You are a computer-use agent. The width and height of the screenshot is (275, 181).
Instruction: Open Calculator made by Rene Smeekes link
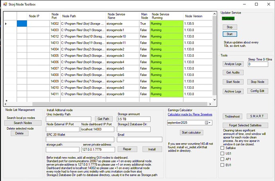[190, 115]
